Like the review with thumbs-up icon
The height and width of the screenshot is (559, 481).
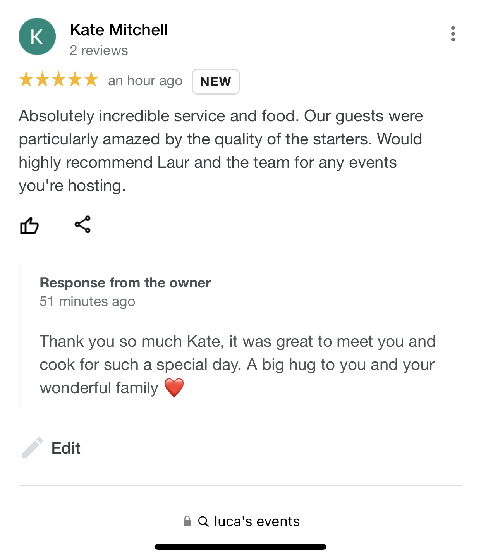coord(29,225)
